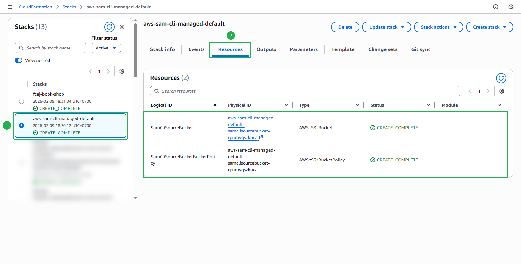Click the 2026-02-09 18:30:12 timestamp
The height and width of the screenshot is (264, 521).
click(62, 126)
